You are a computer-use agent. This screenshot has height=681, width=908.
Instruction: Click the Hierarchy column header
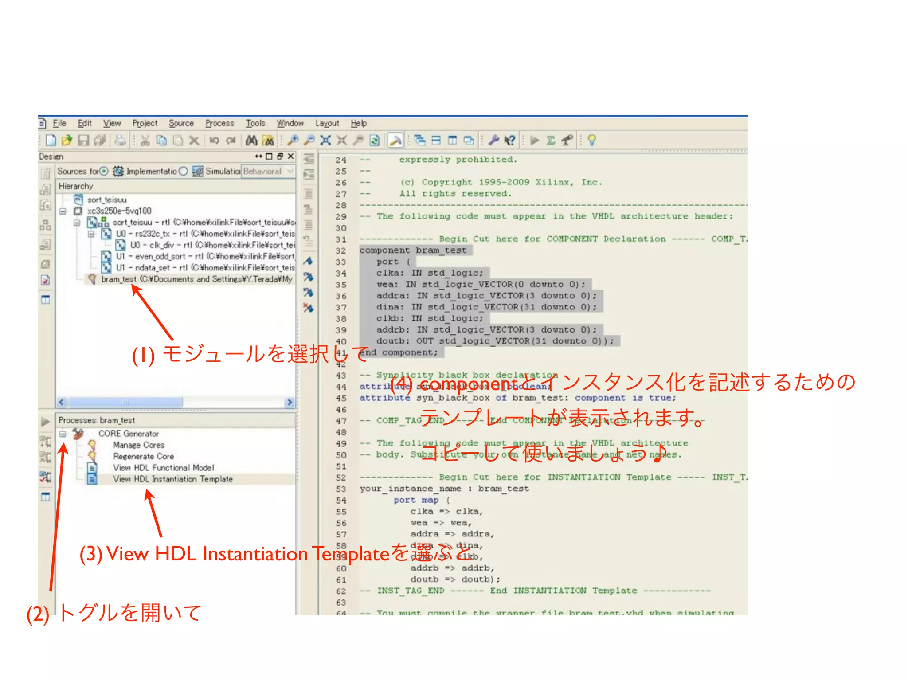(x=176, y=186)
